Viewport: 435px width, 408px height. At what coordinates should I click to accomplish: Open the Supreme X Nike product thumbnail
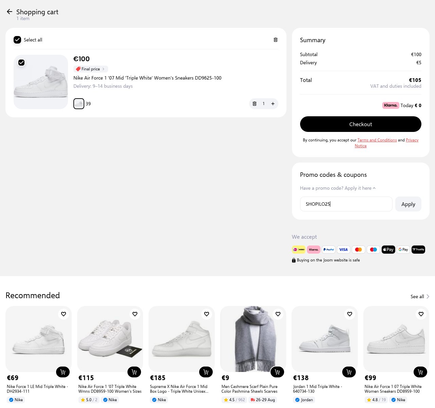tap(181, 339)
